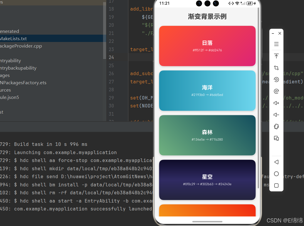Screen dimensions: 304x226
Task: Click the phone app's vertical scrollbar
Action: [258, 98]
